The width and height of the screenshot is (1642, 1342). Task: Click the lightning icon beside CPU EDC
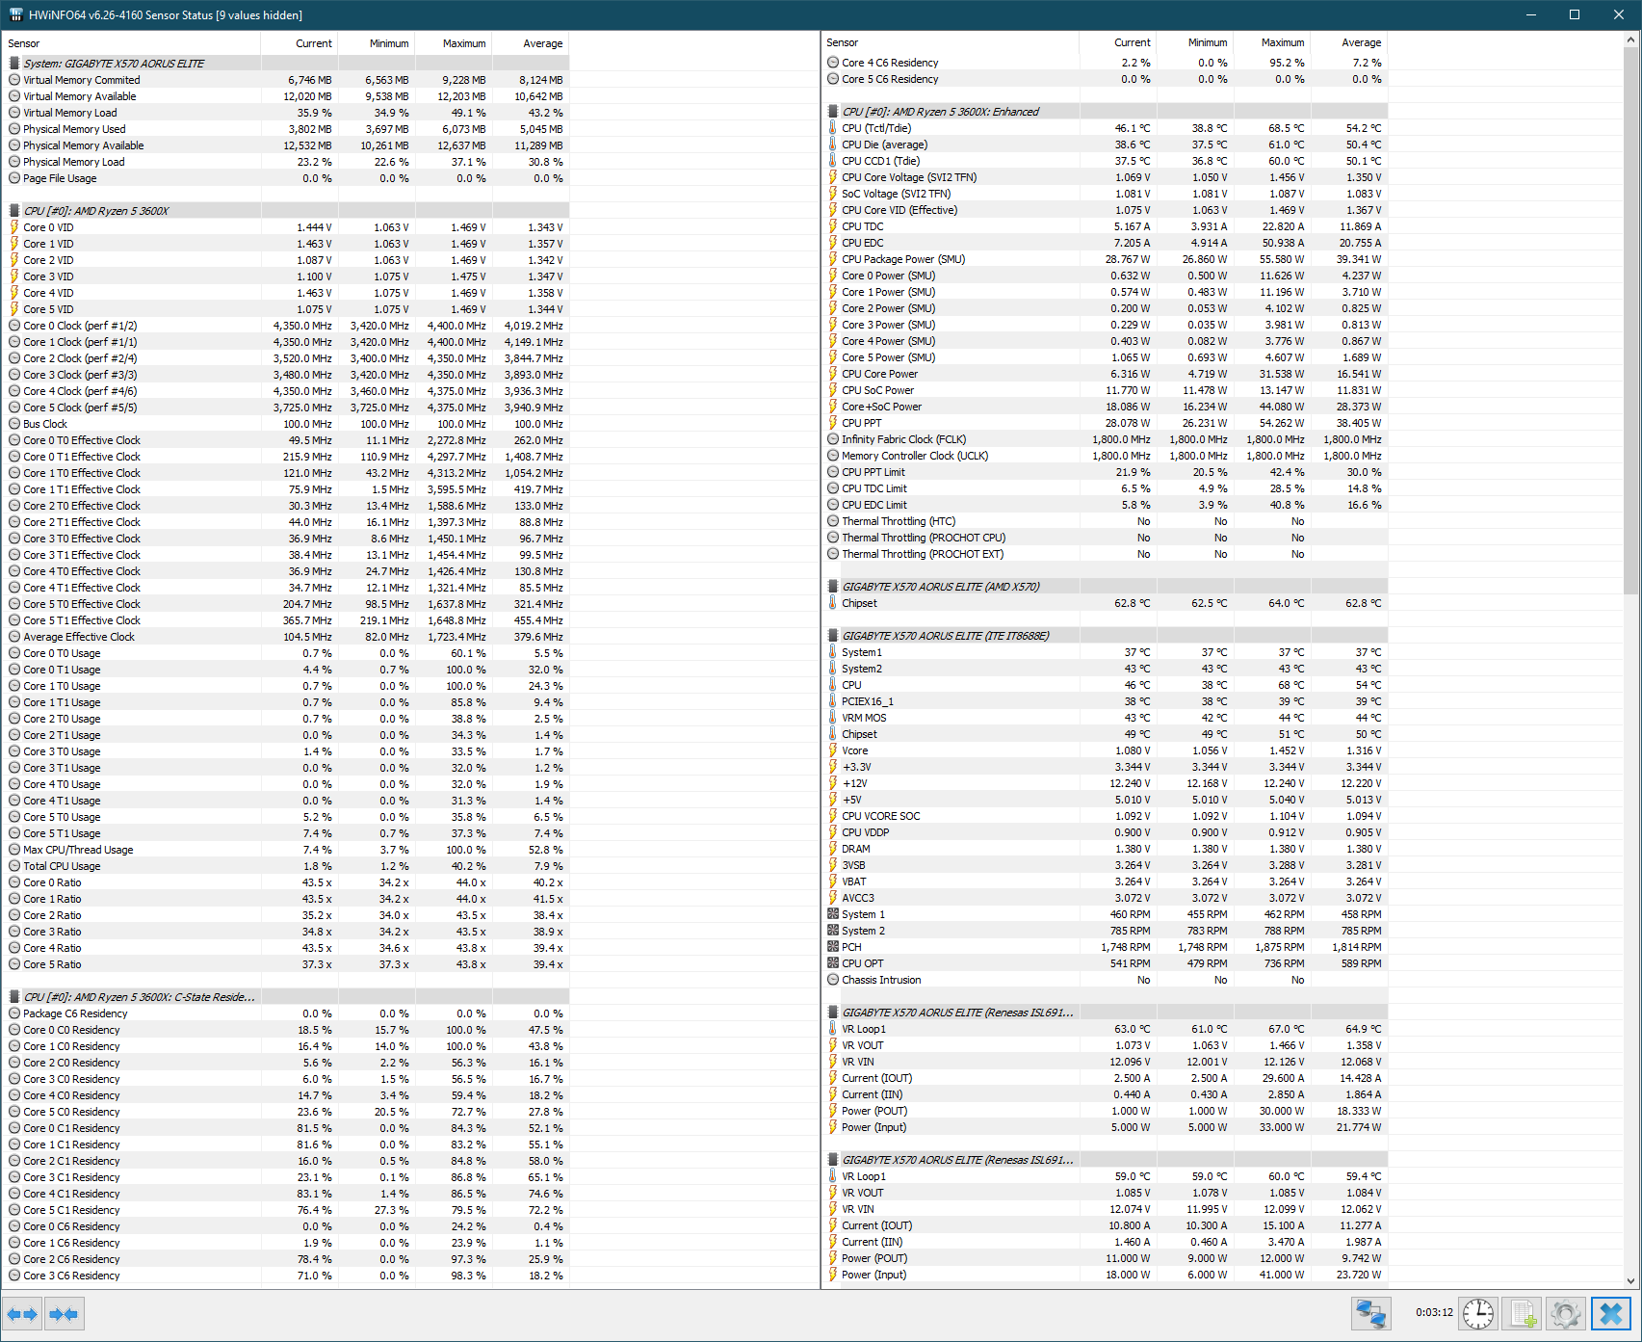coord(833,243)
